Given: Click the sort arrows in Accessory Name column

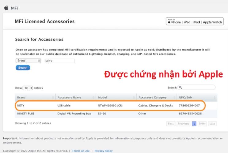Looking at the screenshot, I should (x=93, y=98).
